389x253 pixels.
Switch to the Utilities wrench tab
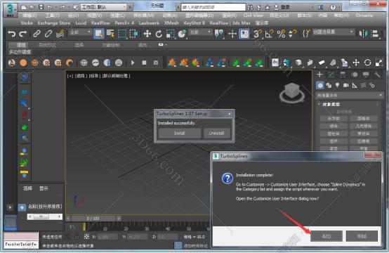(377, 74)
